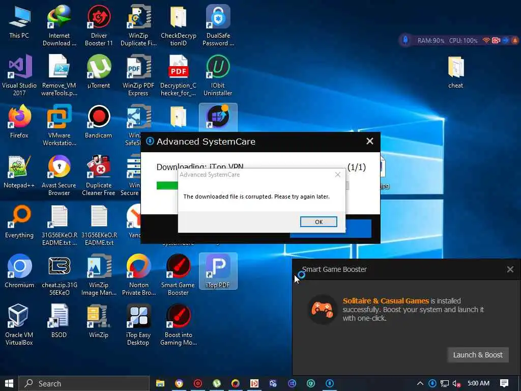Open µTorrent from the taskbar
Screen dimensions: 521x391
click(217, 383)
